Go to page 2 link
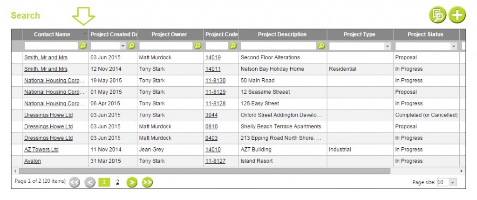Viewport: 477px width, 200px height. pyautogui.click(x=117, y=182)
